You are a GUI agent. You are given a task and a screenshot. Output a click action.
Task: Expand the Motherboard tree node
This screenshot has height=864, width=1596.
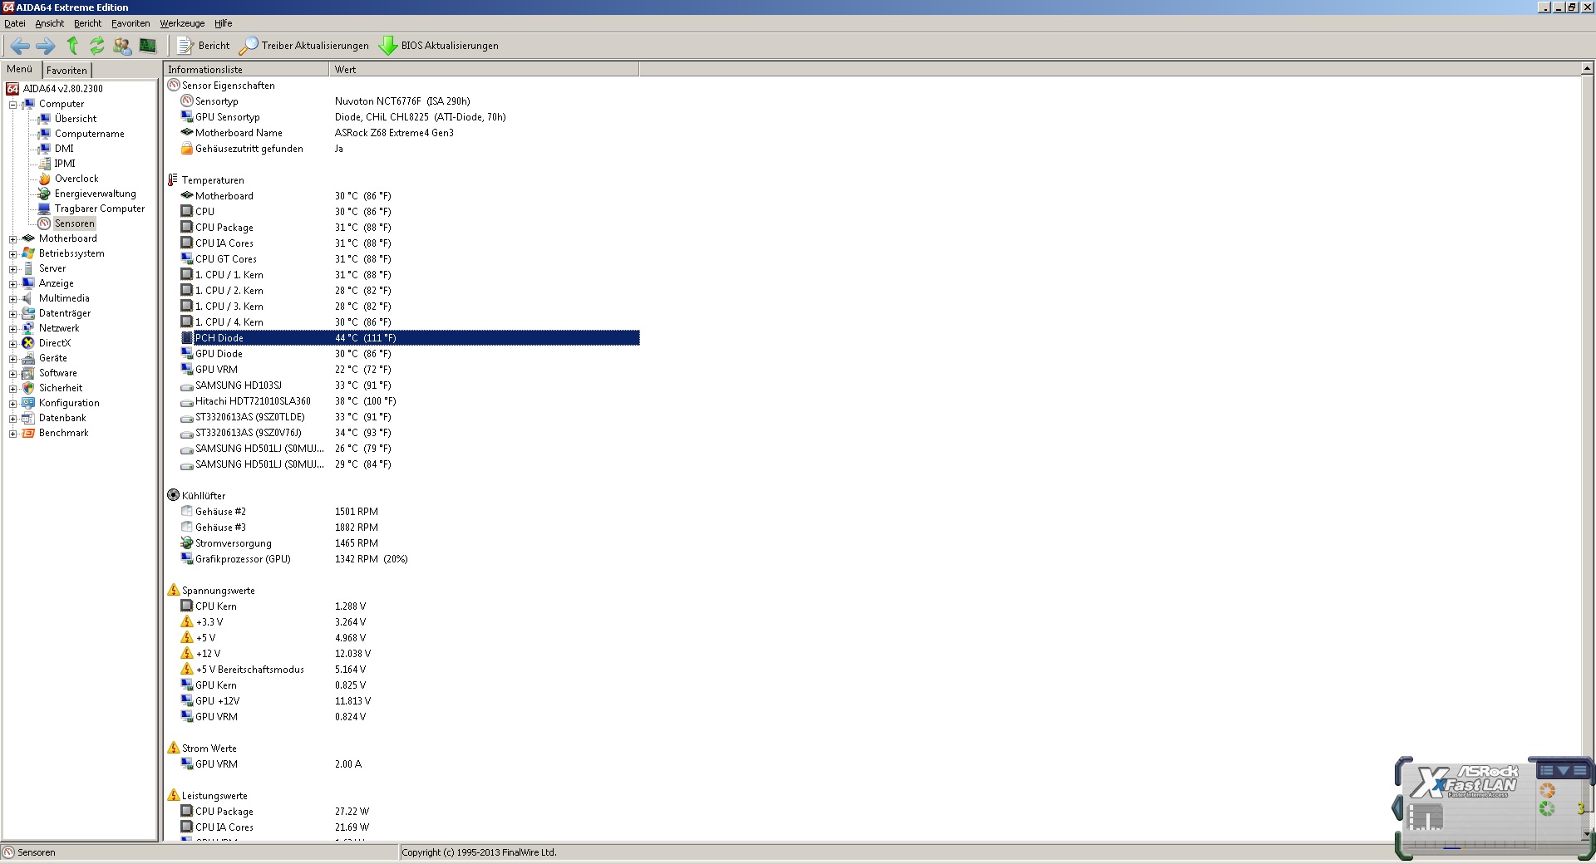click(12, 239)
